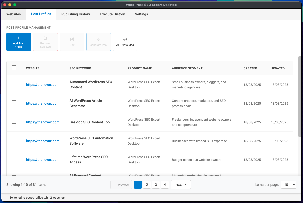Image resolution: width=303 pixels, height=203 pixels.
Task: Go to page 3 of results
Action: tap(156, 185)
